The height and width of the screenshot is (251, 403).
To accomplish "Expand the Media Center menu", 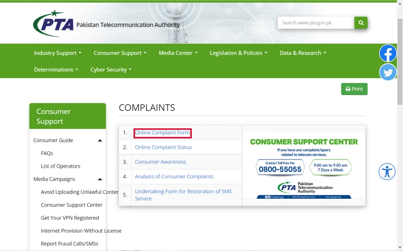I will point(178,53).
